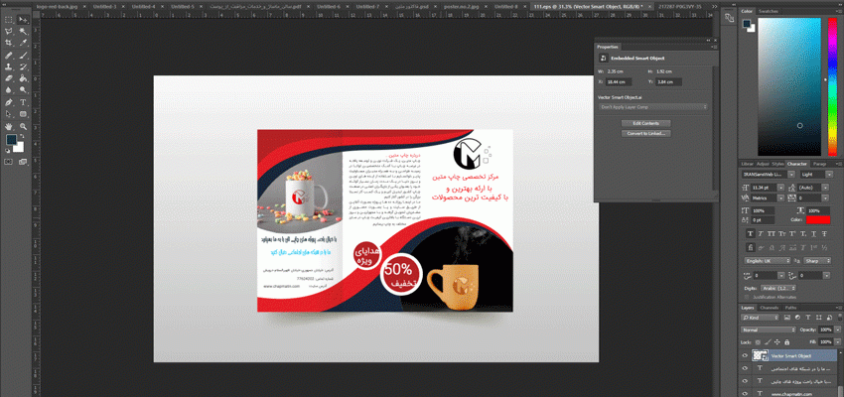The width and height of the screenshot is (844, 397).
Task: Open the Sharp anti-aliasing dropdown
Action: 816,261
